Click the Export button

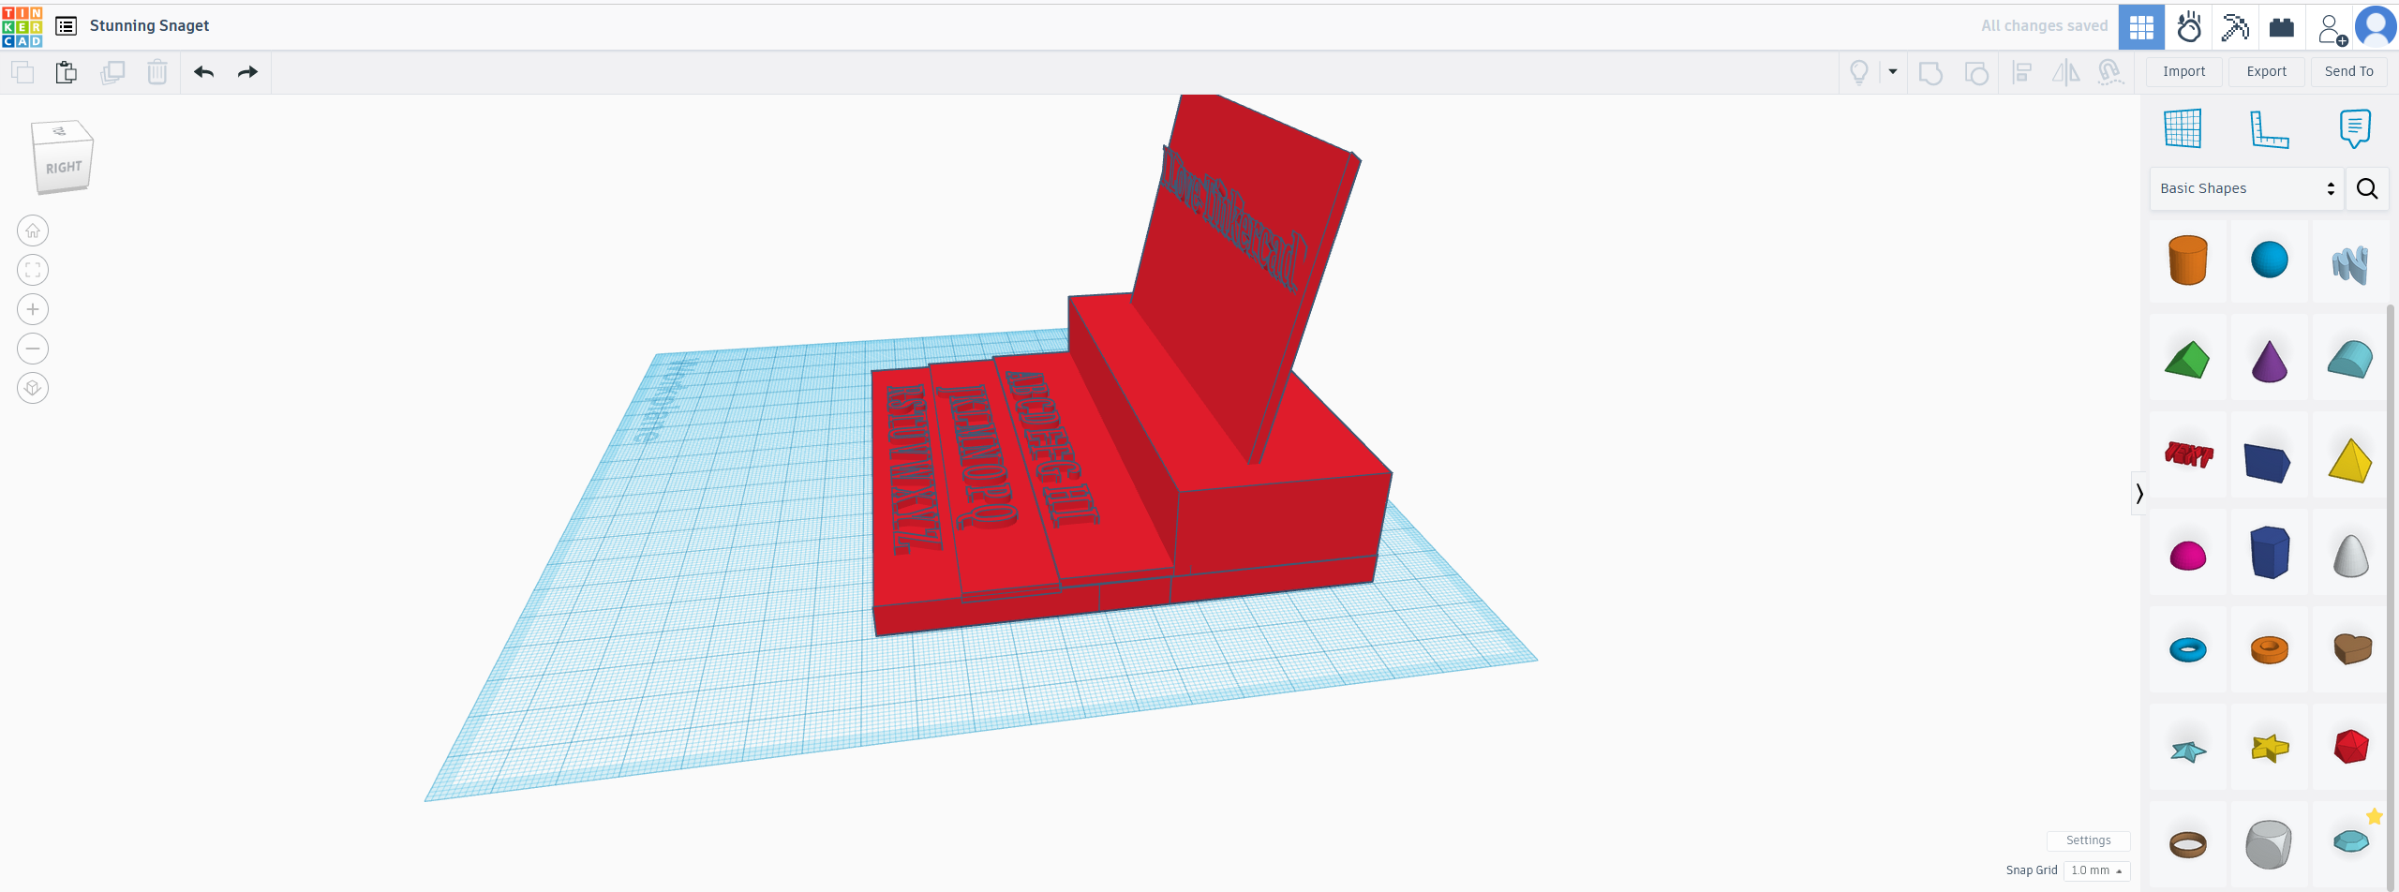2266,71
